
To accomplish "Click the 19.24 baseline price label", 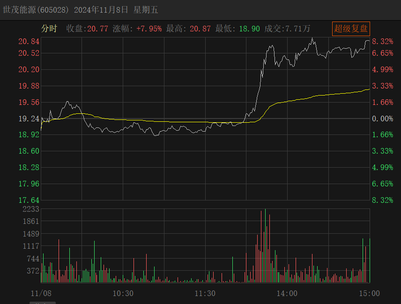I will coord(28,119).
